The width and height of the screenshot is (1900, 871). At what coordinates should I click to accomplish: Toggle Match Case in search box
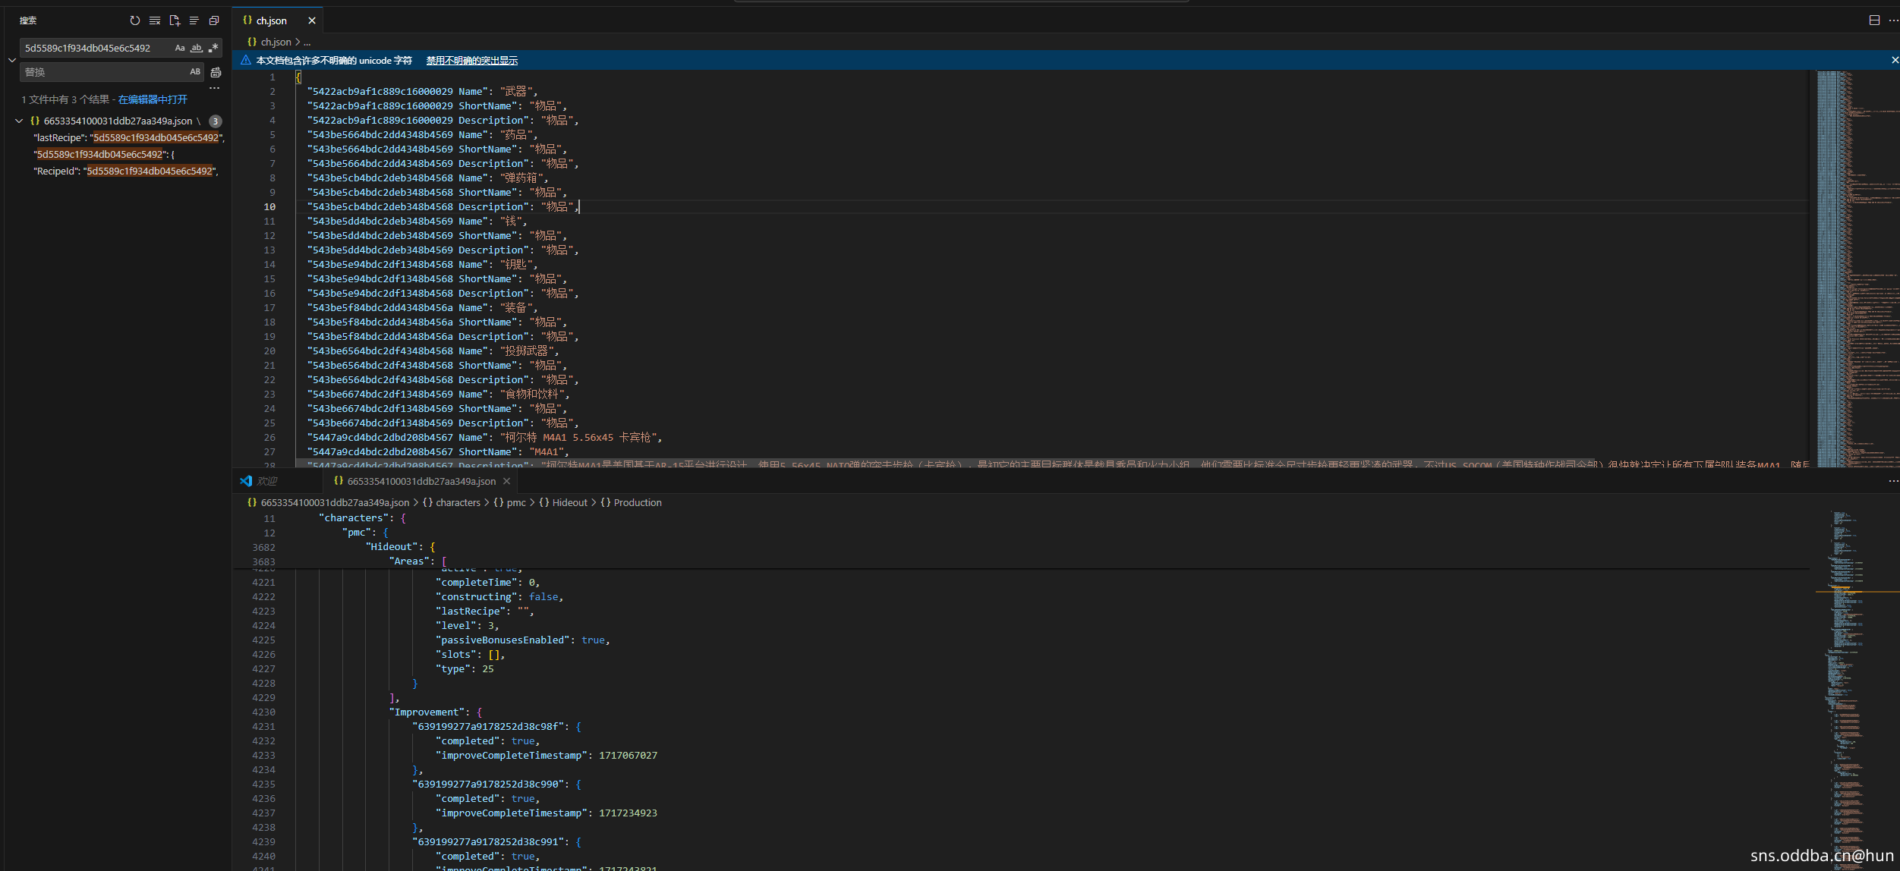click(x=180, y=48)
